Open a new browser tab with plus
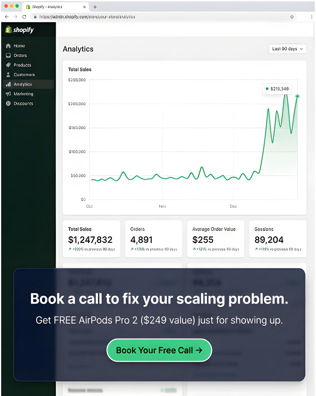The height and width of the screenshot is (396, 316). [x=95, y=7]
